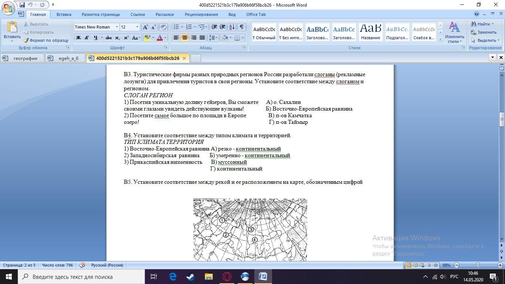The image size is (505, 284).
Task: Apply superscript formatting
Action: tap(126, 38)
